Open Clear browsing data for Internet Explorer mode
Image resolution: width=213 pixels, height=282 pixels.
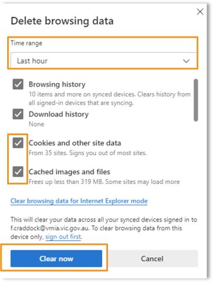(79, 201)
